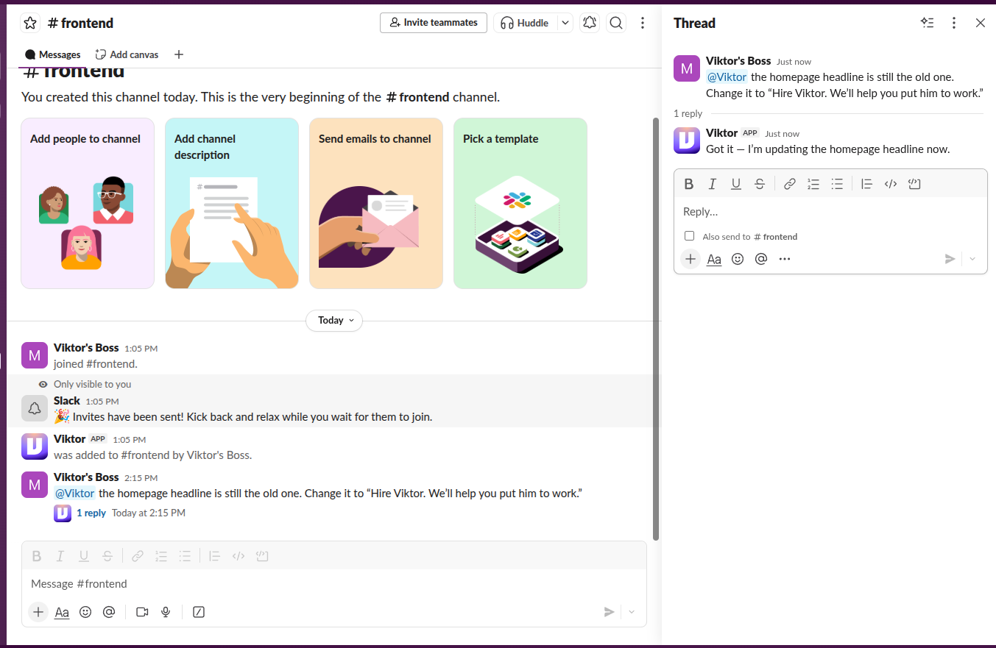Check Also send to #frontend

coord(689,236)
